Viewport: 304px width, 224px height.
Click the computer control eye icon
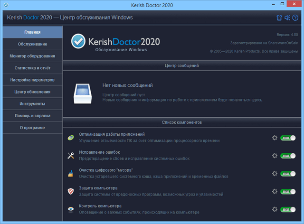coord(71,209)
